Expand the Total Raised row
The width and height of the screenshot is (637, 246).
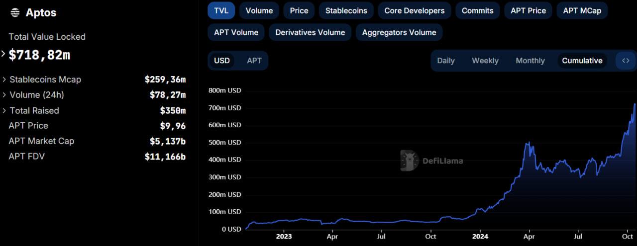(x=4, y=111)
